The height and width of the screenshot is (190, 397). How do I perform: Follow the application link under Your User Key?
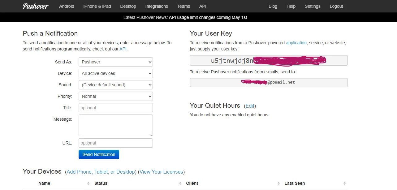click(x=296, y=43)
